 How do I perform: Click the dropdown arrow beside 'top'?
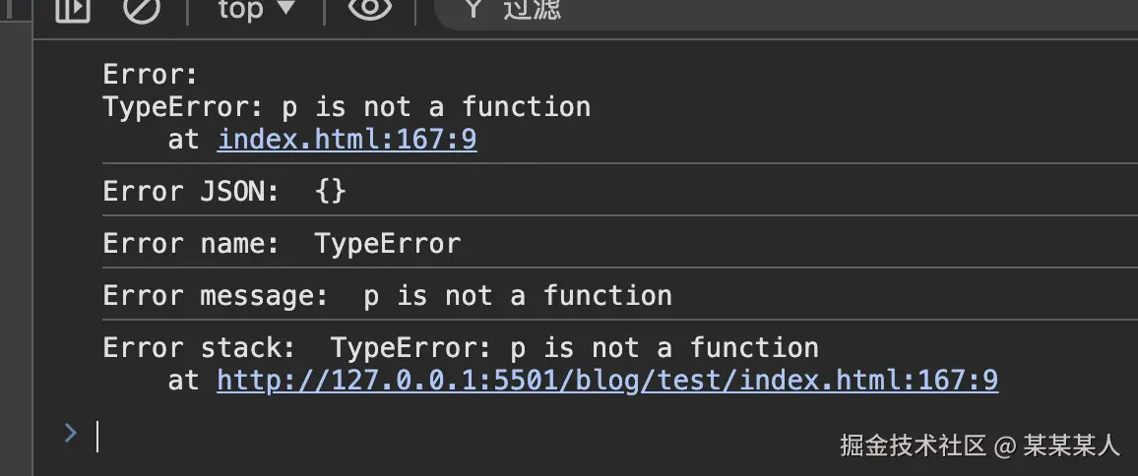[x=286, y=9]
